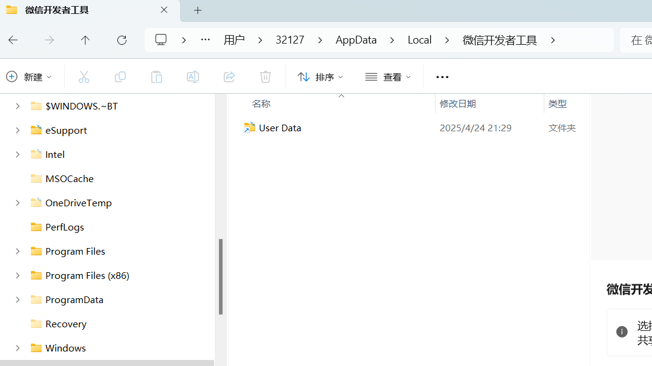652x366 pixels.
Task: Sort by the 名称 column header
Action: click(261, 103)
